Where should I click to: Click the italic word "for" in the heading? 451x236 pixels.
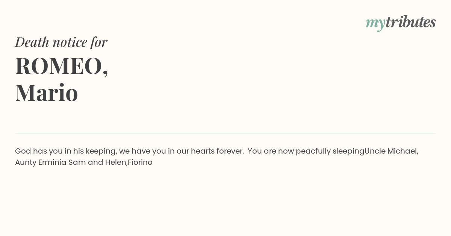tap(99, 42)
